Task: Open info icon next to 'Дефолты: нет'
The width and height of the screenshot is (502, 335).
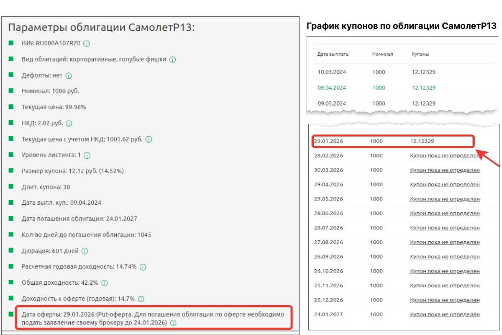Action: coord(69,76)
